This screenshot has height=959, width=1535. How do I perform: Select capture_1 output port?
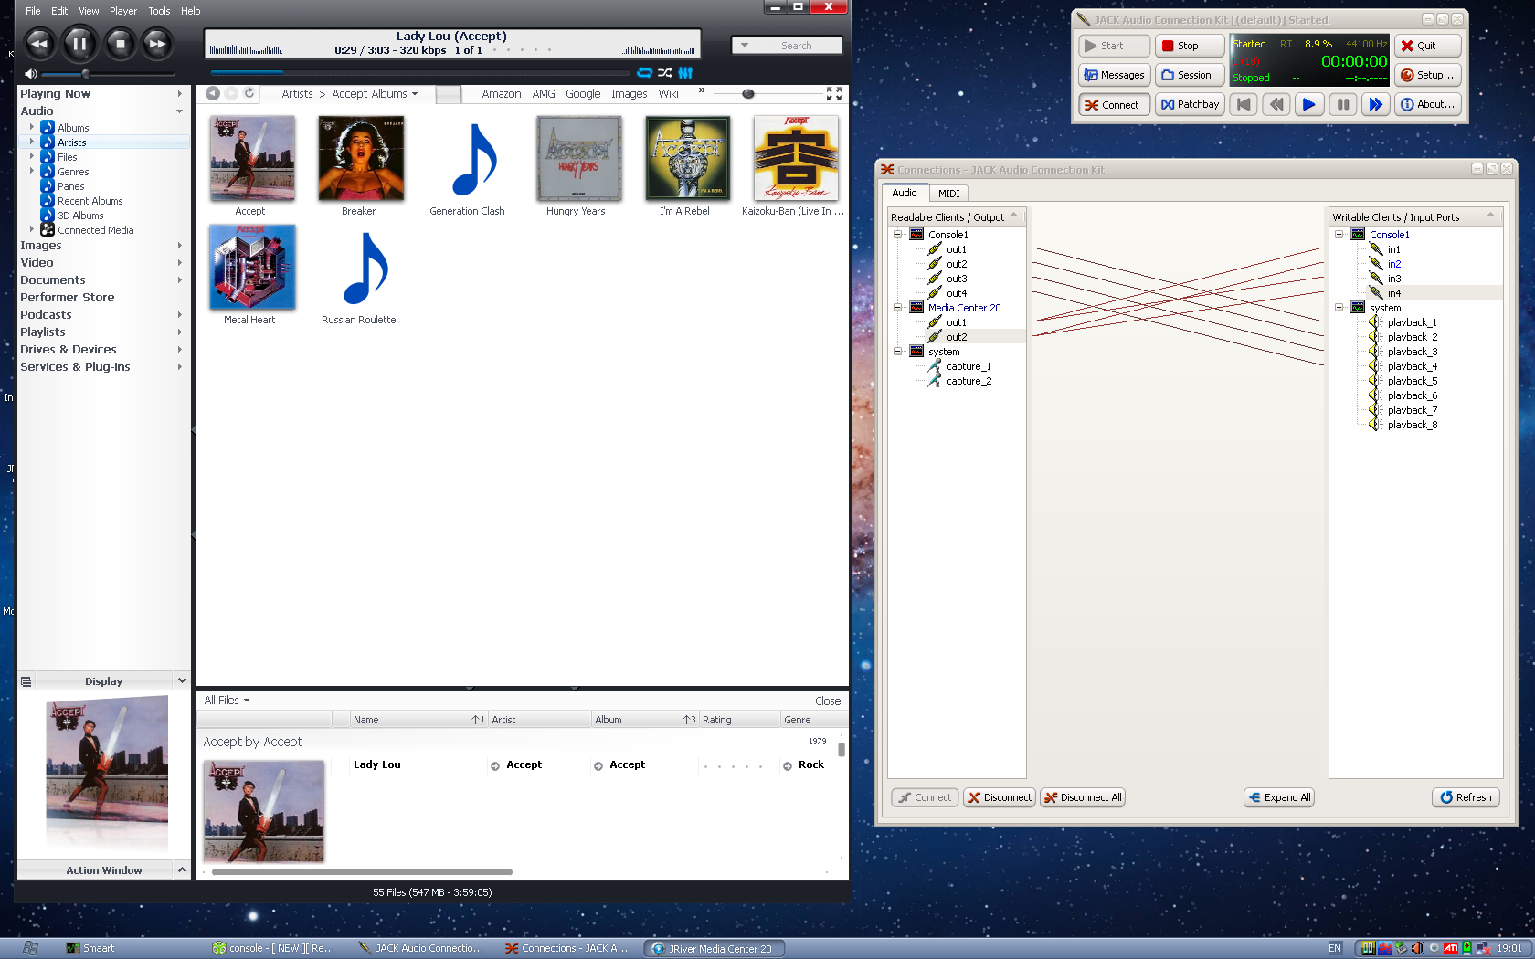(969, 366)
